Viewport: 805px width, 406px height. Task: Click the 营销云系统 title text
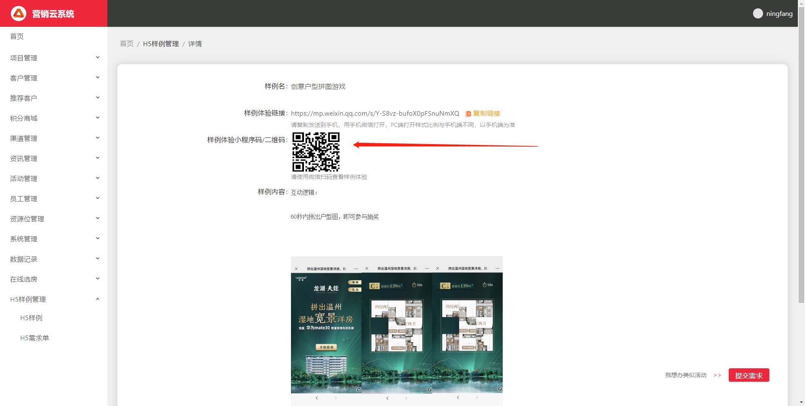(x=53, y=14)
